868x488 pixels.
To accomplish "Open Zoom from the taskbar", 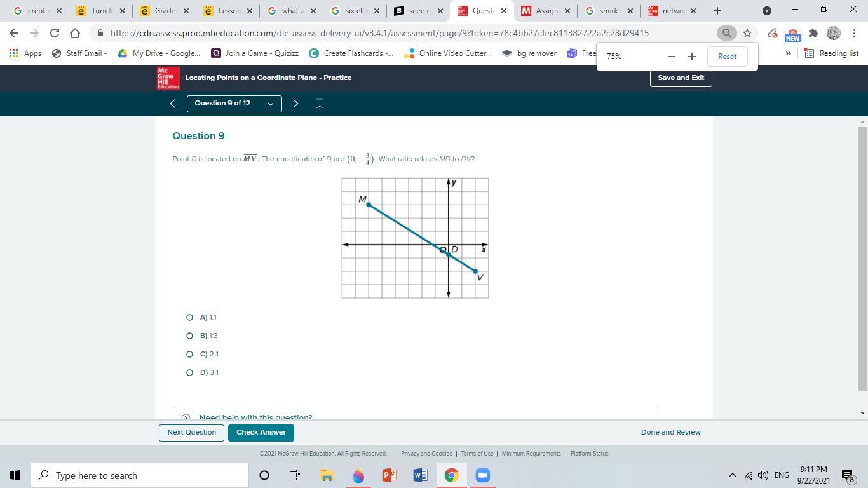I will tap(483, 475).
